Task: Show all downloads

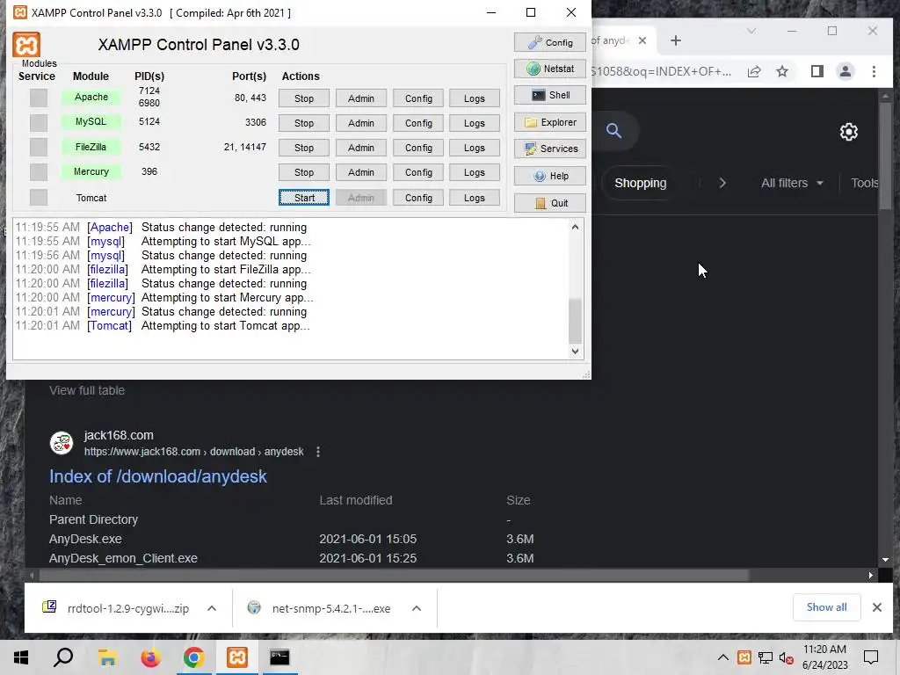Action: click(x=826, y=607)
